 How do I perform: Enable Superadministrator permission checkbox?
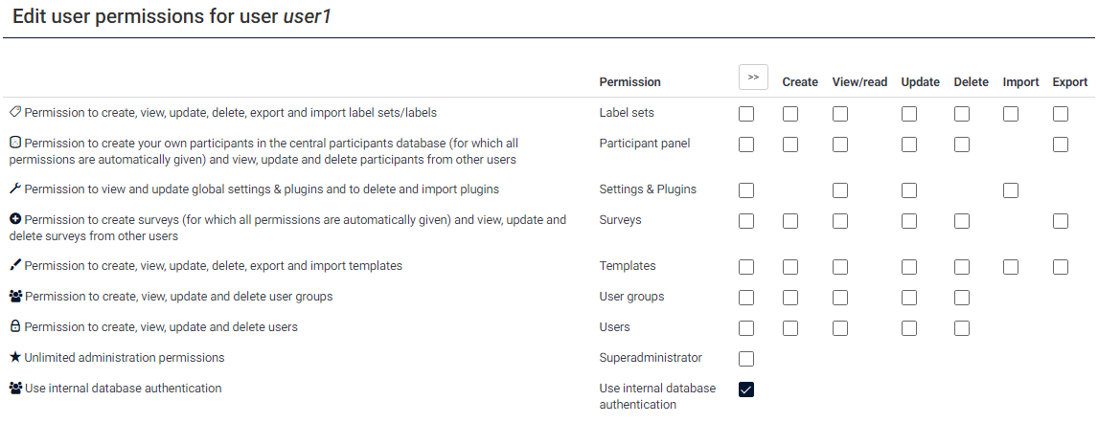[x=746, y=359]
